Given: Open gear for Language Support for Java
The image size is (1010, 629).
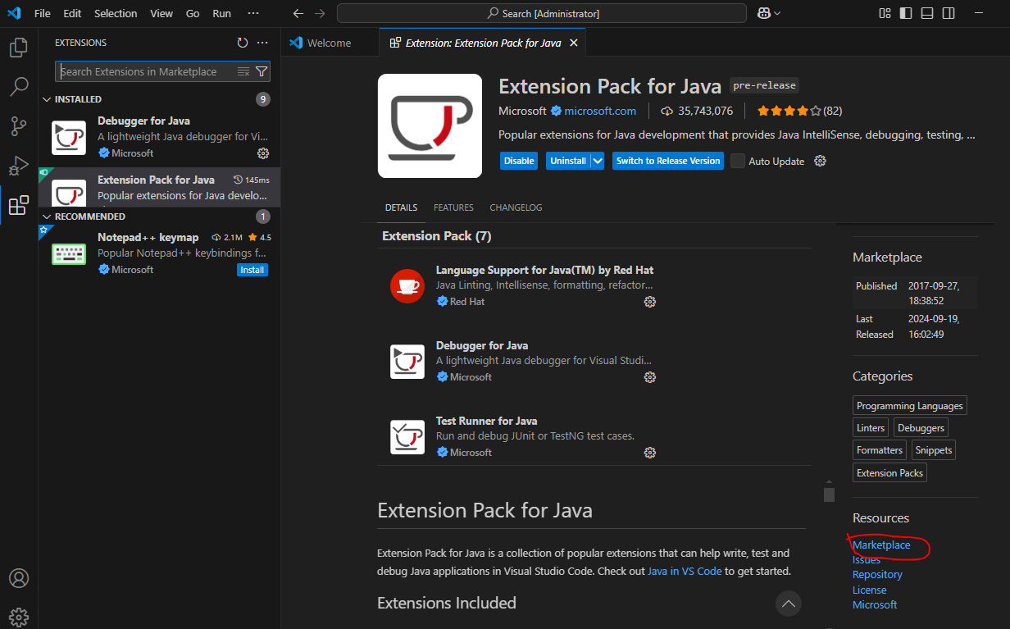Looking at the screenshot, I should click(x=650, y=302).
